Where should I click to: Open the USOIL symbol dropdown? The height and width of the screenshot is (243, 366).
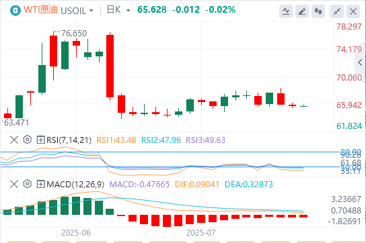pos(77,11)
